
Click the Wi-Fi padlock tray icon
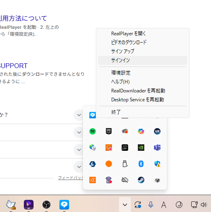point(109,180)
